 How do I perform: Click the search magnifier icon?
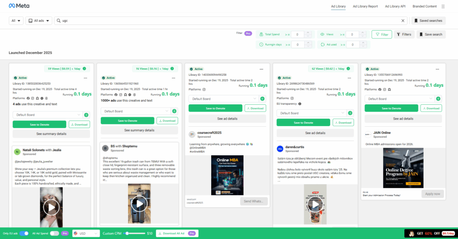point(59,21)
